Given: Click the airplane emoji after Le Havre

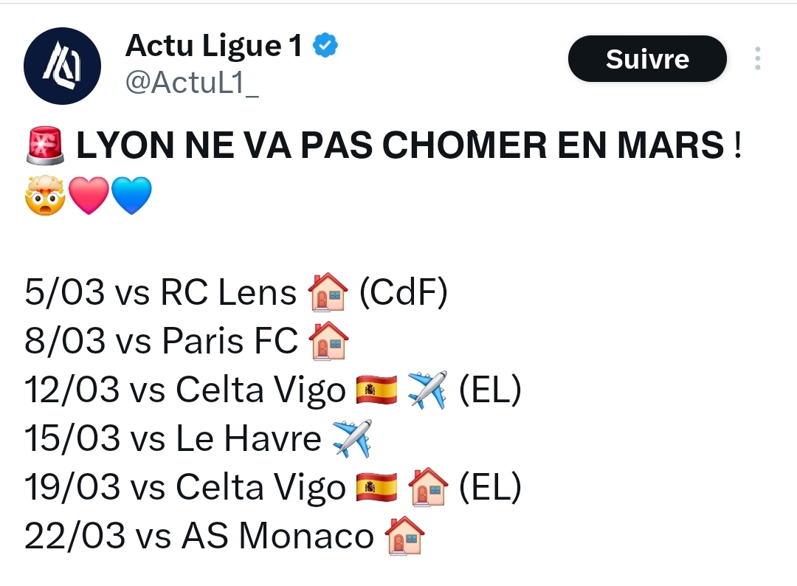Looking at the screenshot, I should (x=352, y=438).
